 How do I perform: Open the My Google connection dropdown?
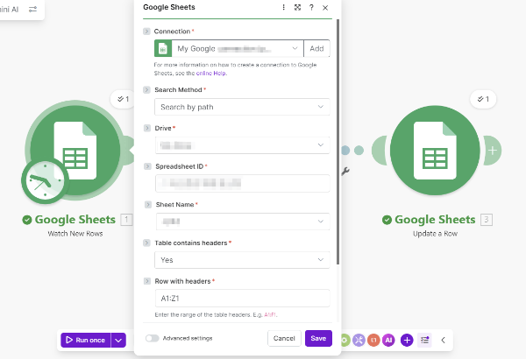[x=238, y=49]
